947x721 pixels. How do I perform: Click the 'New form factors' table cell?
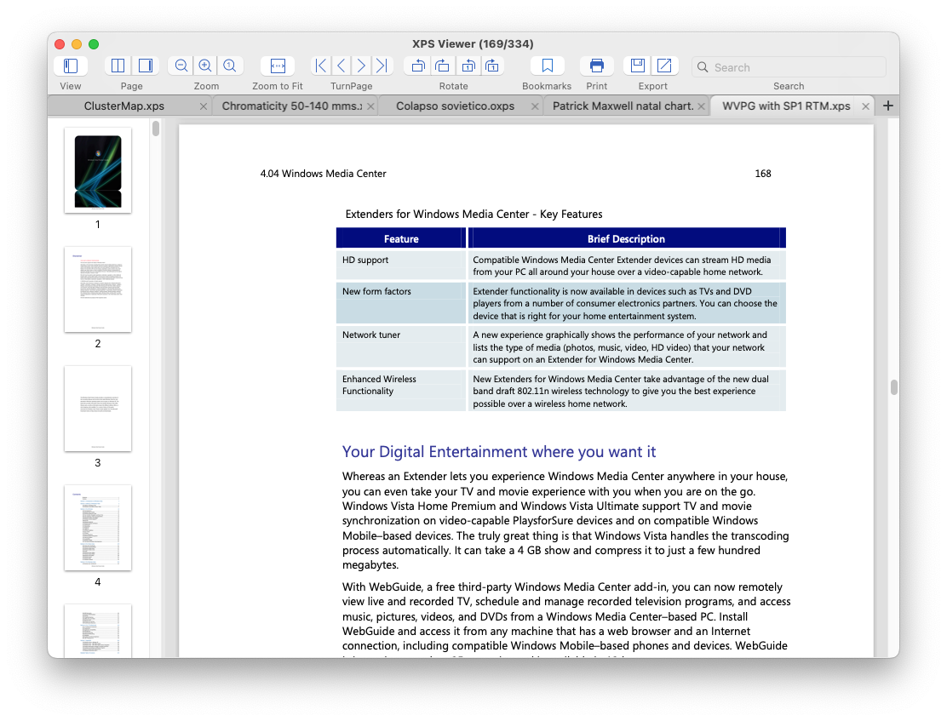401,303
